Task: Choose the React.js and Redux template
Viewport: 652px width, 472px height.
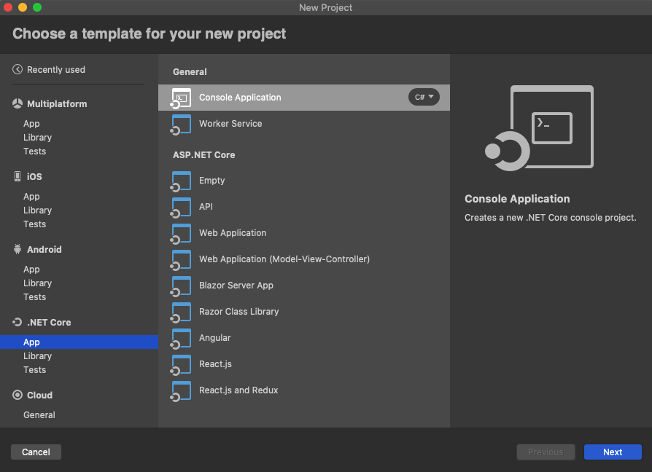Action: [x=304, y=390]
